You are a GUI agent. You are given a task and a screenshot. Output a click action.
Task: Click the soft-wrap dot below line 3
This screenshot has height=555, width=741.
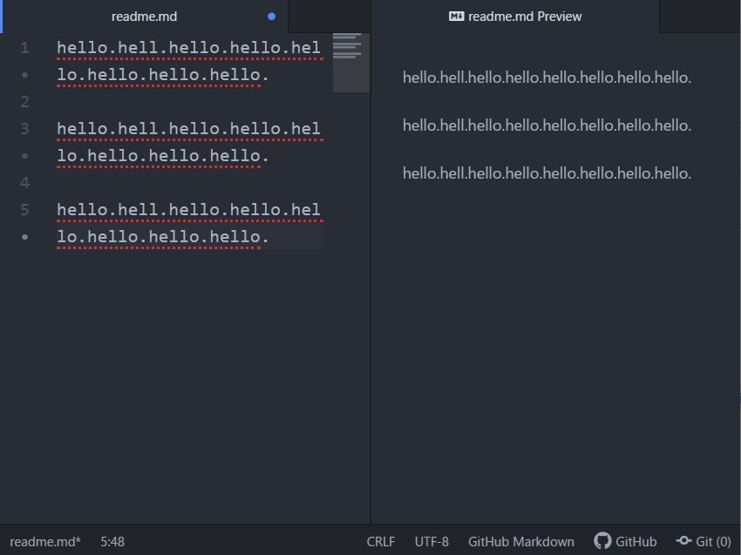tap(24, 155)
